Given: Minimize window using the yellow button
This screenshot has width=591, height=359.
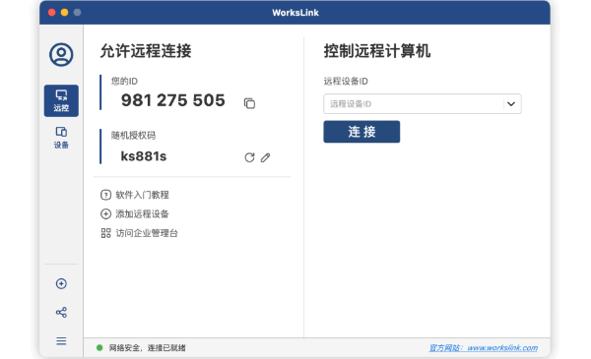Looking at the screenshot, I should pyautogui.click(x=64, y=13).
